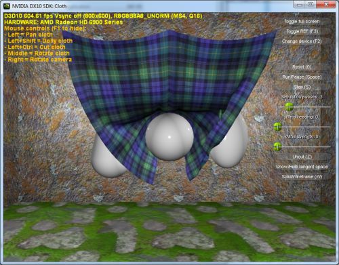Click the 'Wind heading: 0' label

tap(302, 117)
